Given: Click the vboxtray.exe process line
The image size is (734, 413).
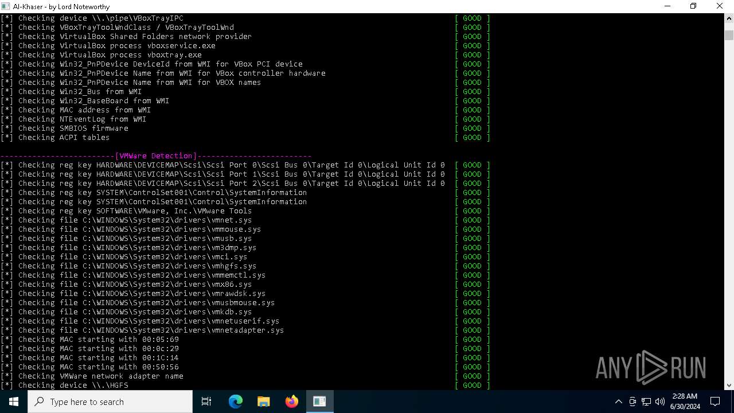Looking at the screenshot, I should tap(101, 55).
